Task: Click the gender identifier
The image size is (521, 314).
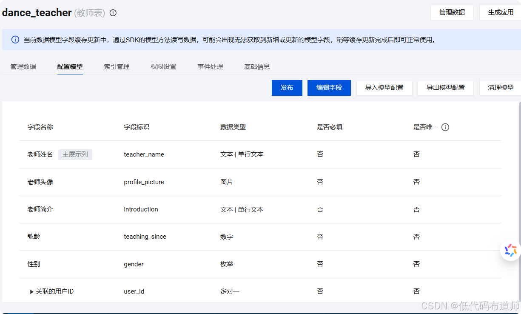Action: point(134,264)
